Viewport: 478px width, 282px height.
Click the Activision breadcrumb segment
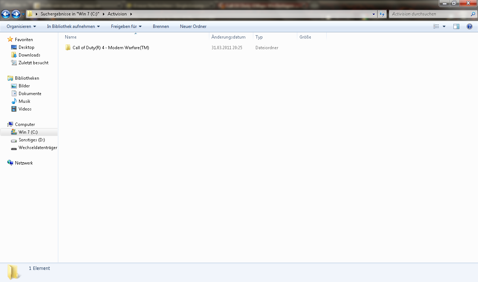click(117, 14)
